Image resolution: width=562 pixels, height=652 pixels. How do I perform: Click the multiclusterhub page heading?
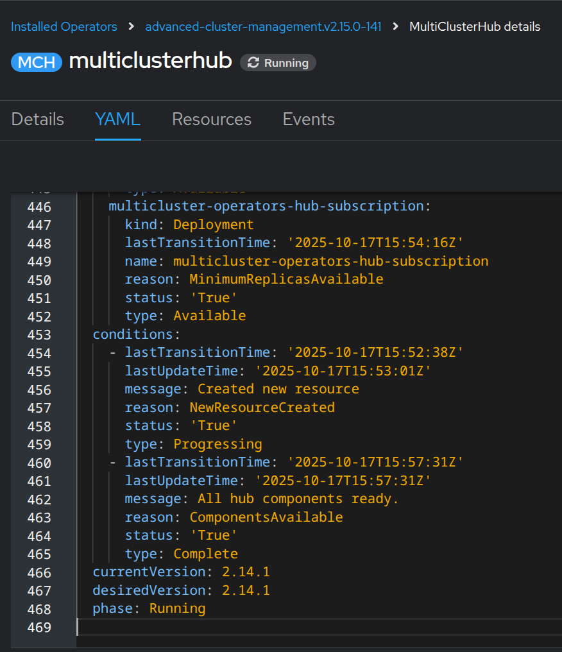(150, 62)
